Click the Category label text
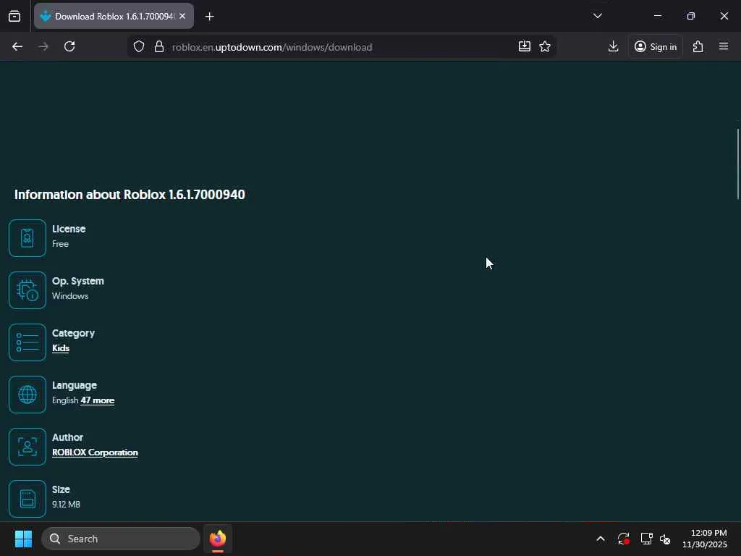The width and height of the screenshot is (741, 556). (73, 333)
